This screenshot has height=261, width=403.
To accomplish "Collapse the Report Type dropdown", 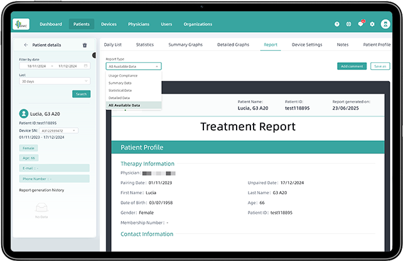I will click(x=133, y=66).
